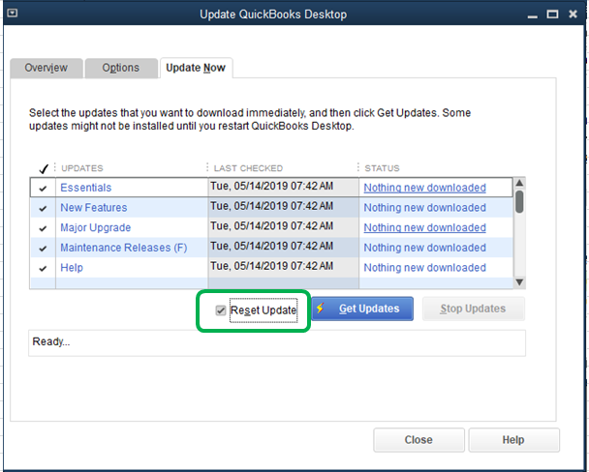Uncheck the New Features update checkmark

(43, 208)
